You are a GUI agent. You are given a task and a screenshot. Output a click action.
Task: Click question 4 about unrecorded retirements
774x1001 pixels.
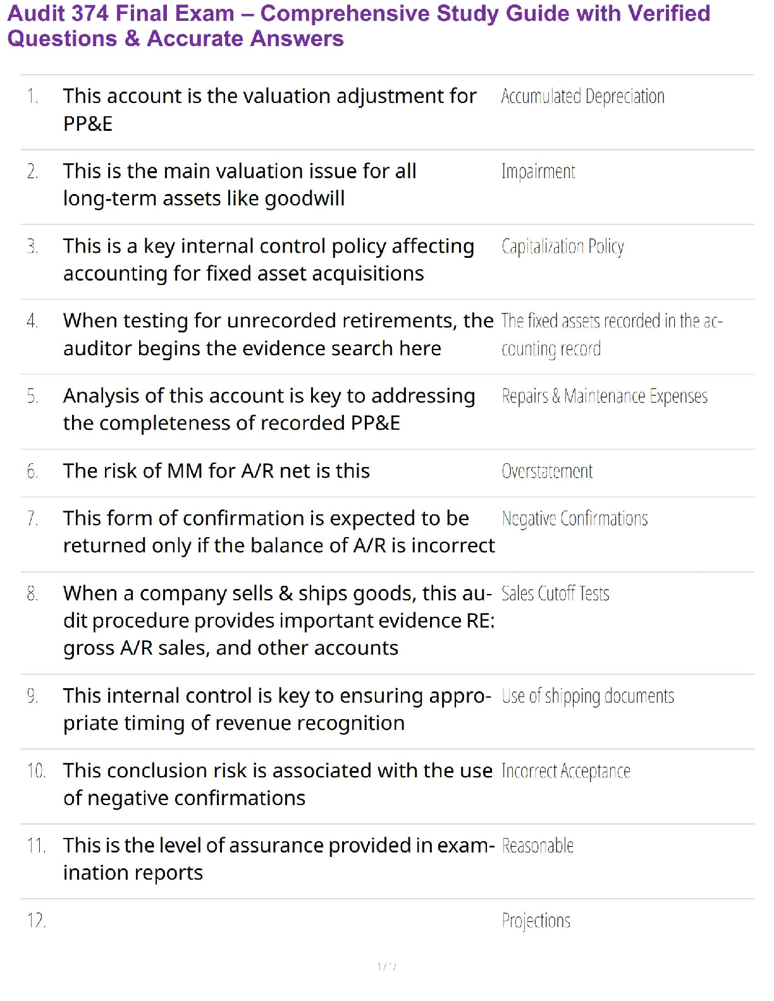pyautogui.click(x=278, y=334)
